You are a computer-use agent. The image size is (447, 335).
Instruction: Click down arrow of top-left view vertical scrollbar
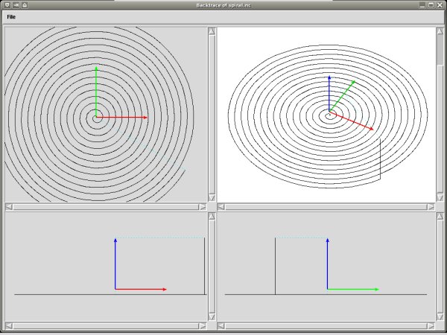(212, 198)
